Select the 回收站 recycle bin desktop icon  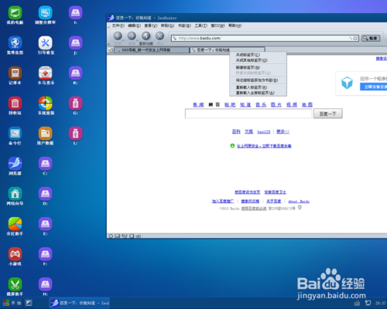pos(15,106)
